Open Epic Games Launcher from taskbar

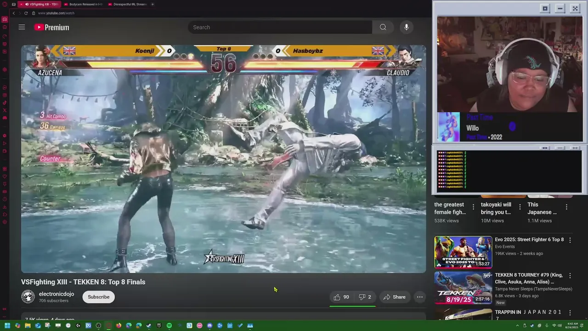pyautogui.click(x=159, y=325)
